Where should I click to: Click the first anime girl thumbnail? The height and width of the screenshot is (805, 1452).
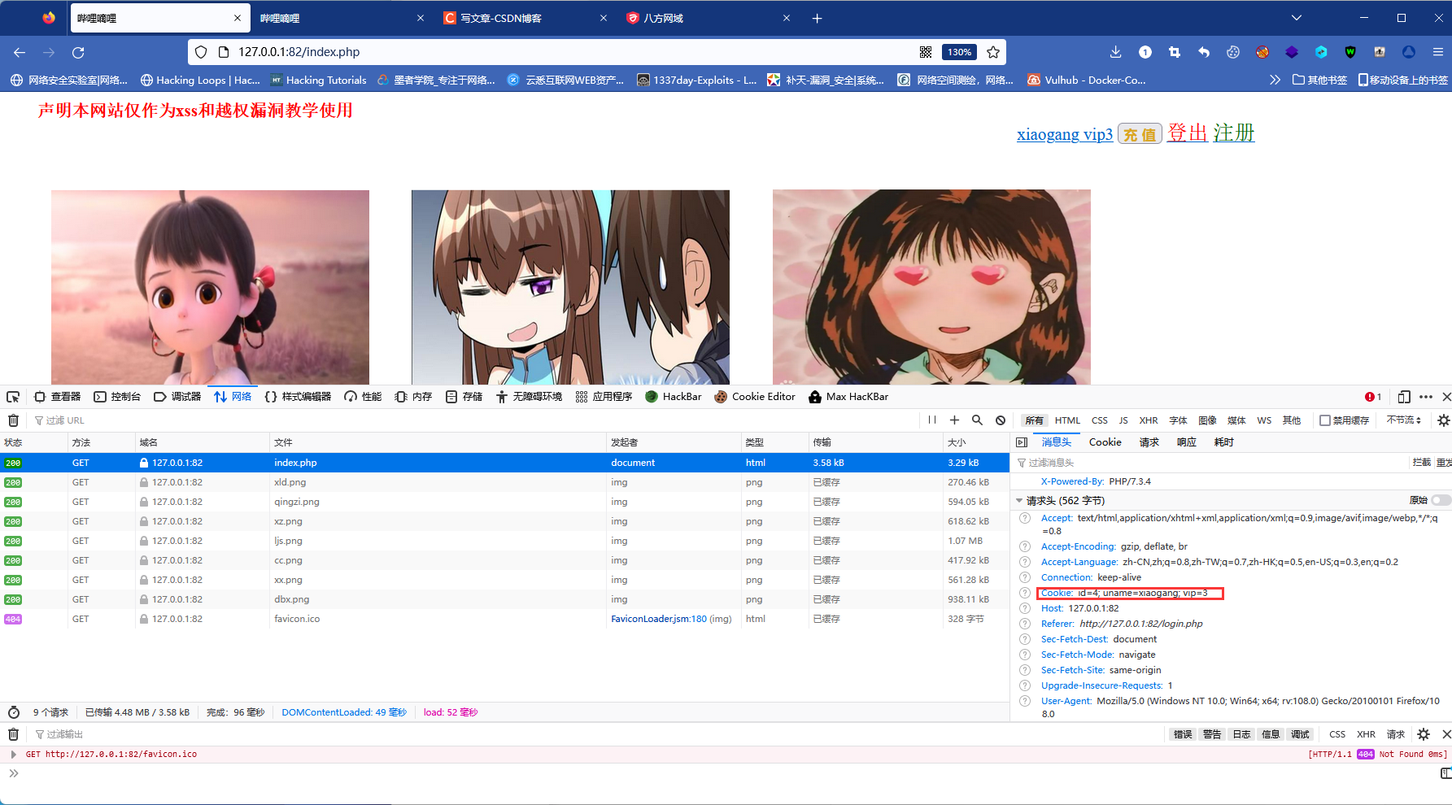pos(210,287)
